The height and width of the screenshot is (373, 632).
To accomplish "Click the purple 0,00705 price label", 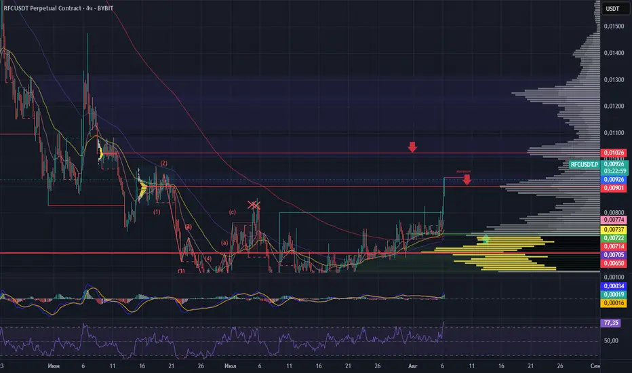I will tap(614, 255).
